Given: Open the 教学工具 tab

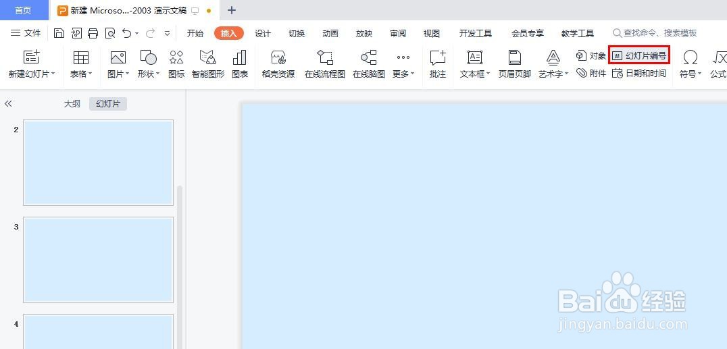Looking at the screenshot, I should (577, 33).
